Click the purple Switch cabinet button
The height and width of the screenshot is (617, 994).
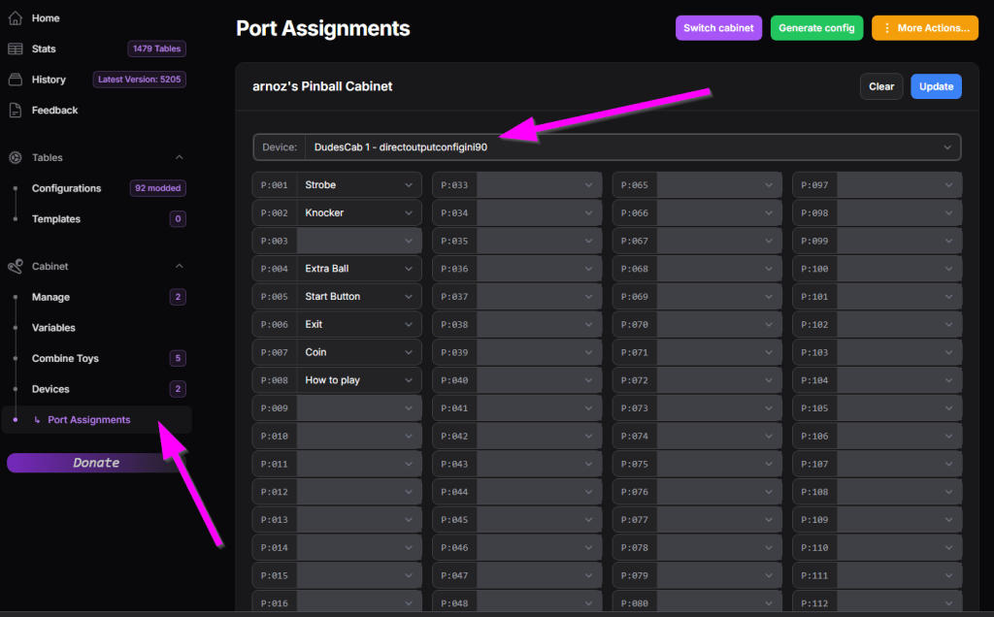(x=718, y=28)
